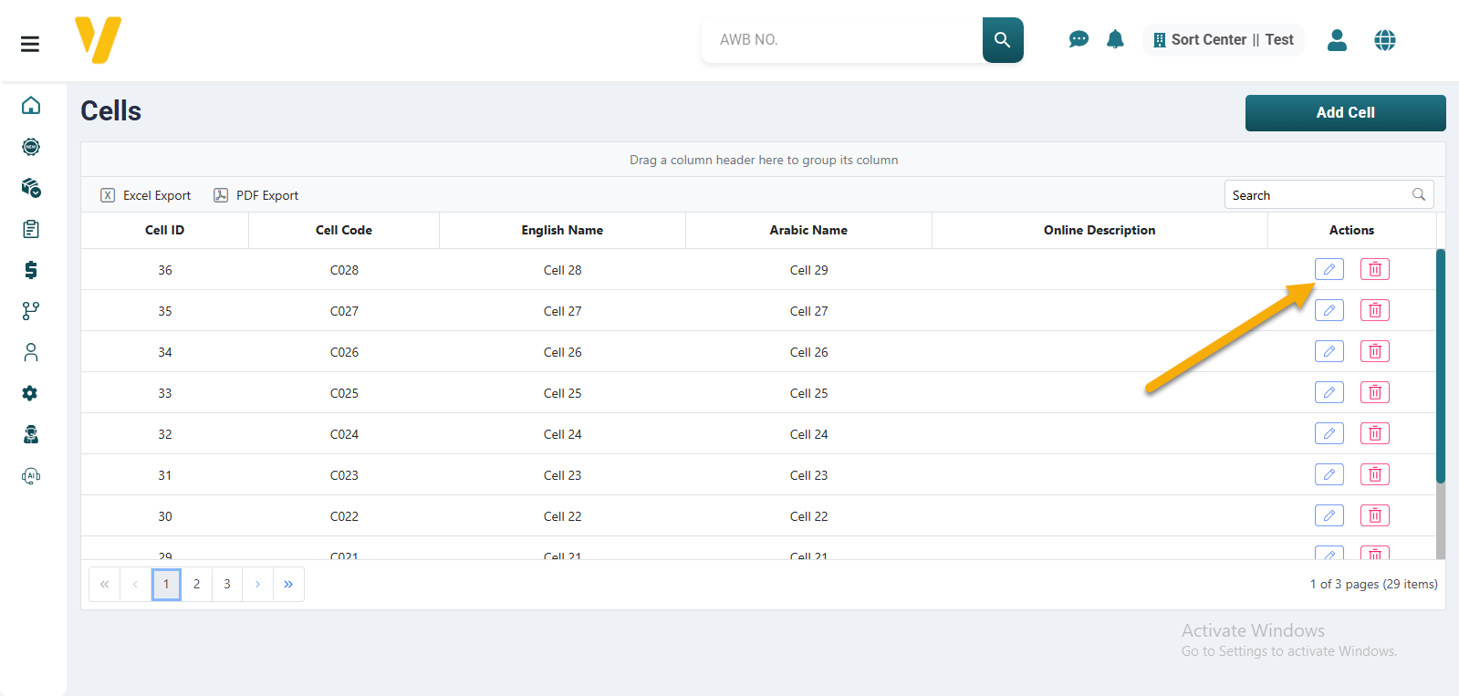The height and width of the screenshot is (696, 1459).
Task: Click PDF Export
Action: (x=256, y=195)
